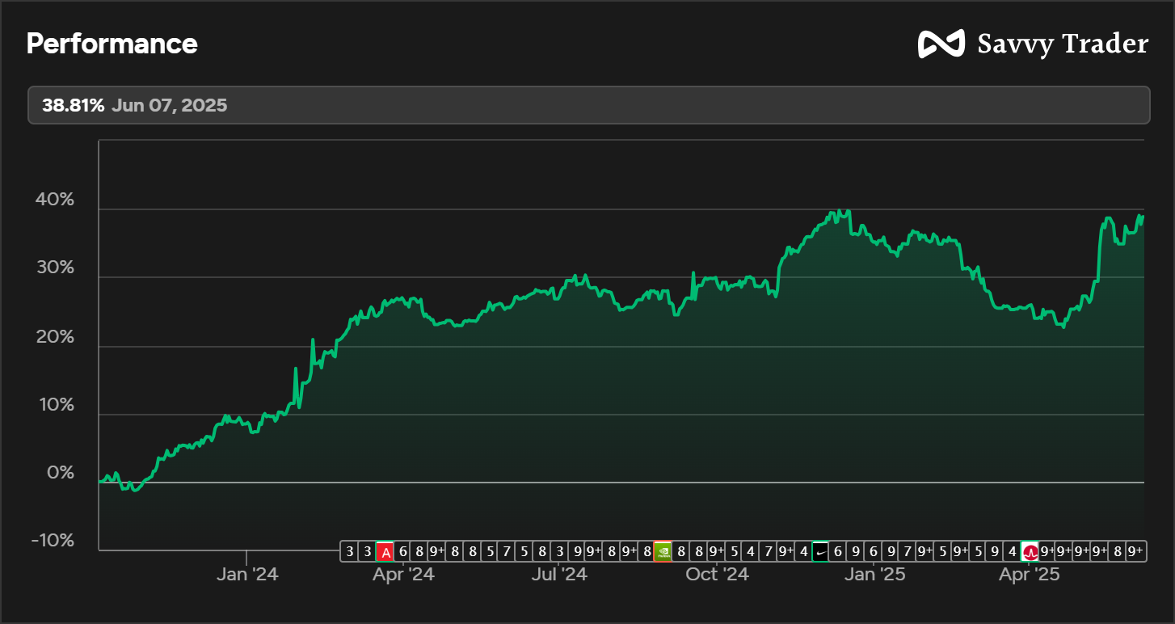The image size is (1175, 624).
Task: Select the 9+ marker right of Broadcom logo
Action: tap(1047, 552)
